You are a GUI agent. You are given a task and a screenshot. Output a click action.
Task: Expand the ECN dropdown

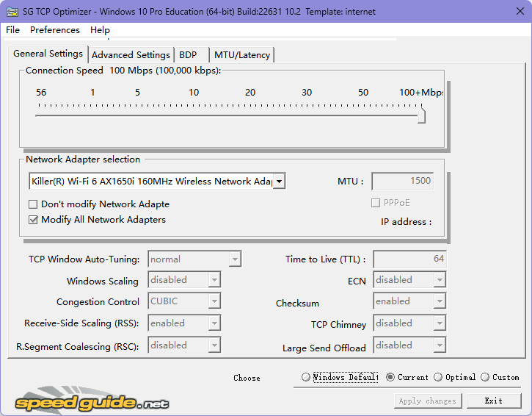tap(439, 280)
